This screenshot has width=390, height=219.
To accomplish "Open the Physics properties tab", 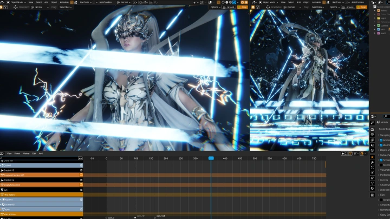I will point(372,173).
